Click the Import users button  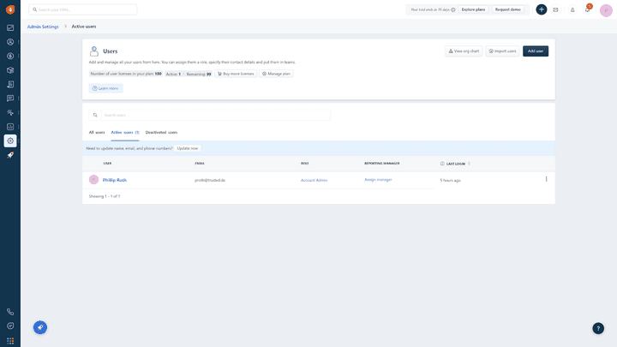[502, 51]
